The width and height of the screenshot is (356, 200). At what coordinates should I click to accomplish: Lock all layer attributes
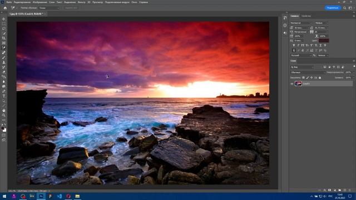(x=320, y=78)
